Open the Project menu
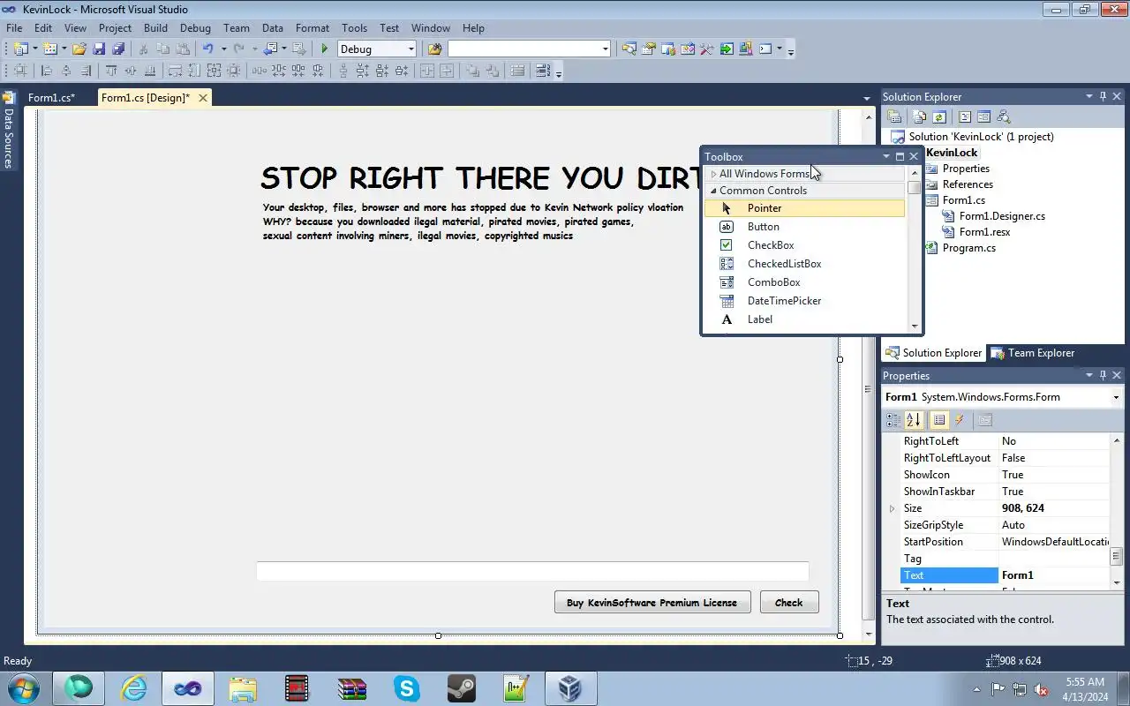Image resolution: width=1130 pixels, height=706 pixels. pyautogui.click(x=115, y=27)
